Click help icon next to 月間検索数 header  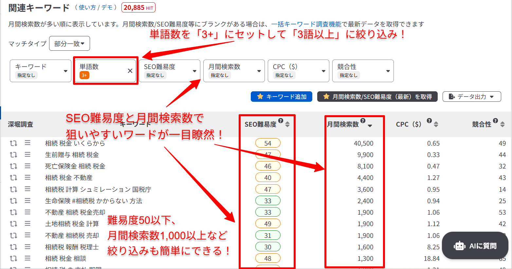point(363,121)
